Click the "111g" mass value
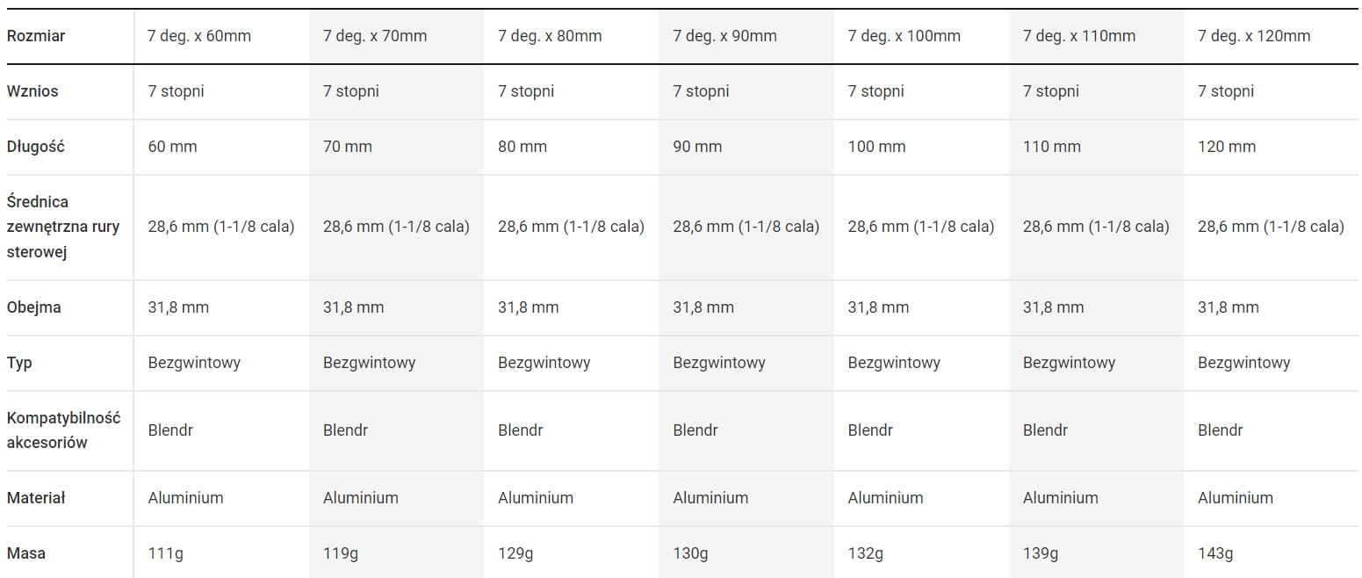Image resolution: width=1362 pixels, height=578 pixels. (166, 553)
